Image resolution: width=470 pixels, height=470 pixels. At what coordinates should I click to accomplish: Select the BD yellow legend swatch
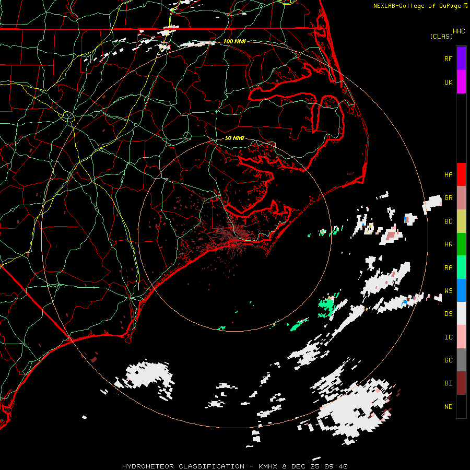tap(461, 221)
